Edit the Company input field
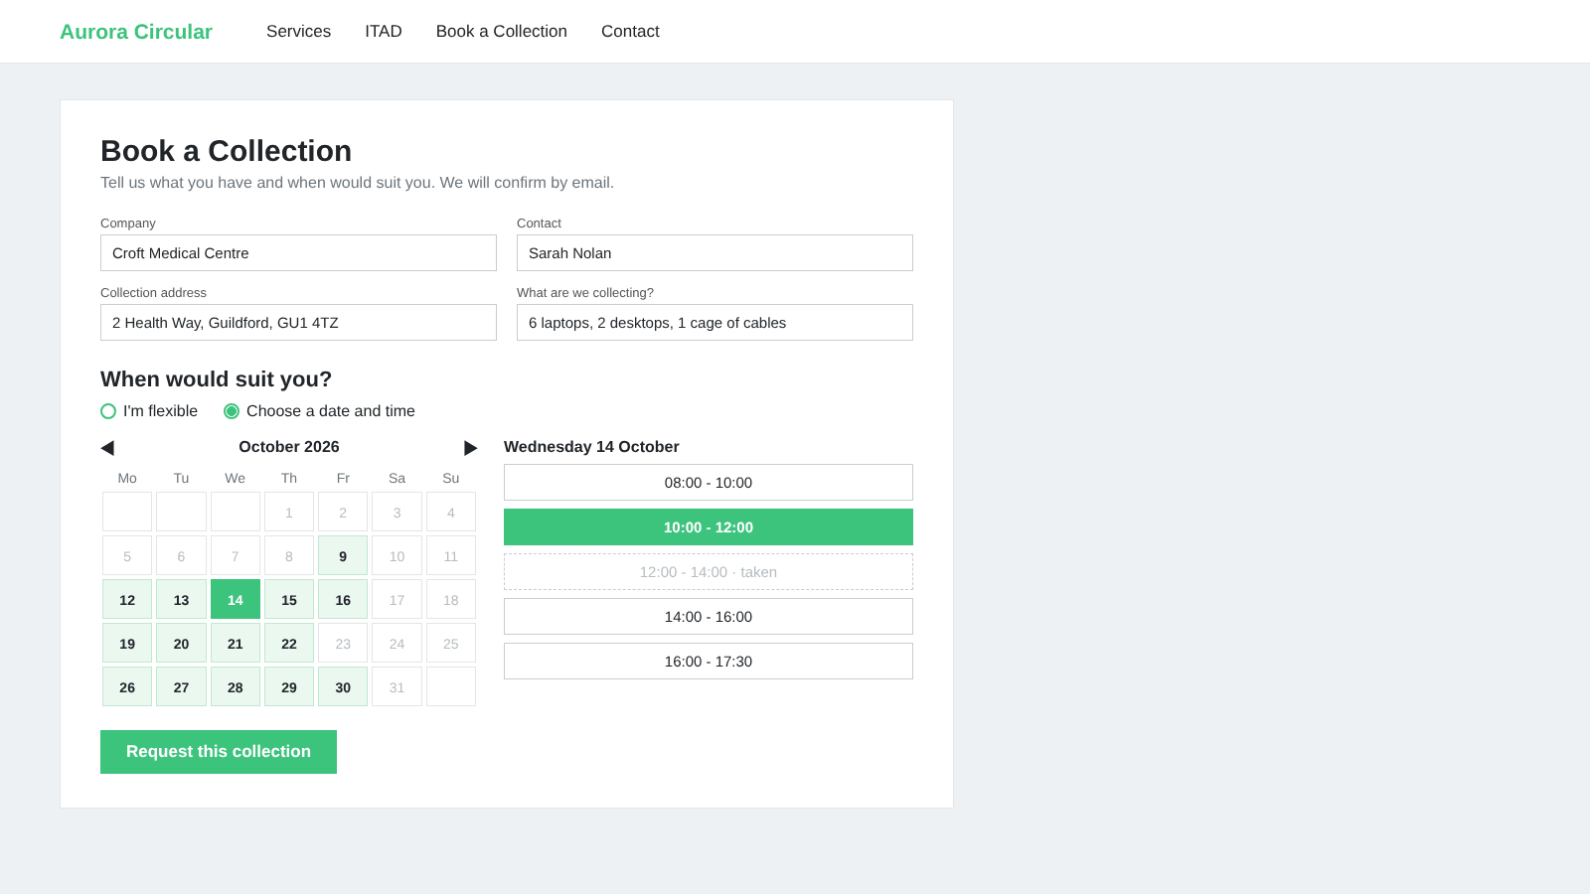The width and height of the screenshot is (1590, 894). pos(298,253)
